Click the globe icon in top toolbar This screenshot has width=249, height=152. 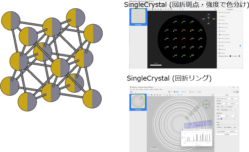point(183,9)
